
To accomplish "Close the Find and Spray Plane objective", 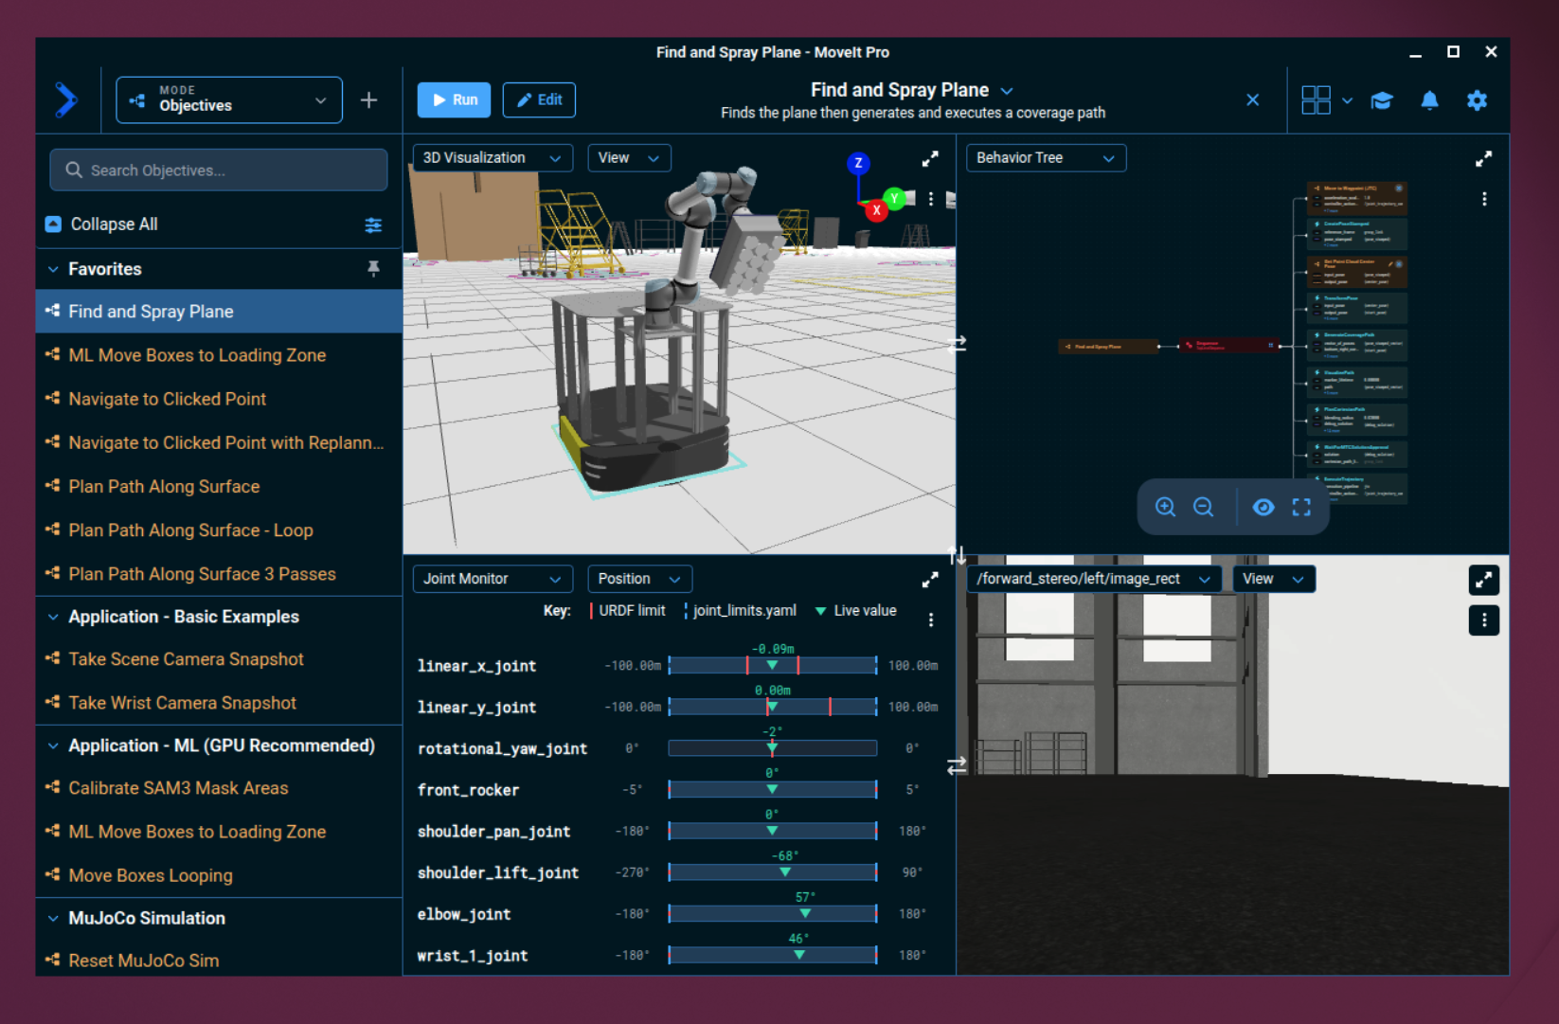I will (1252, 99).
